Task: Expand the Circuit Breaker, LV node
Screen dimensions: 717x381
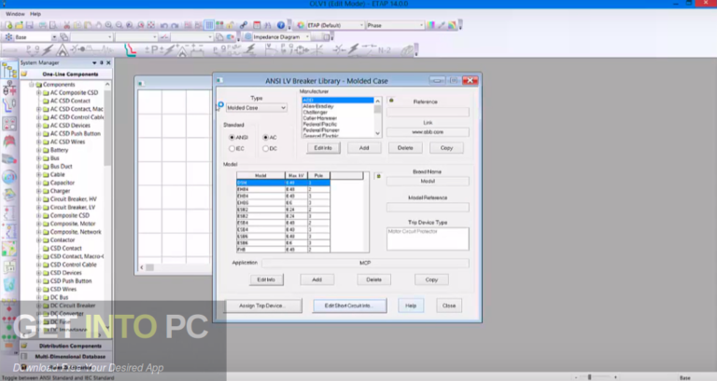Action: (39, 207)
